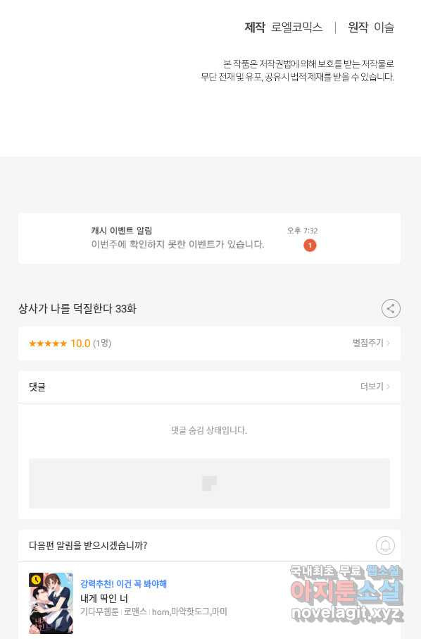421x639 pixels.
Task: Click the novelagit.xyz watermark logo
Action: (x=347, y=612)
